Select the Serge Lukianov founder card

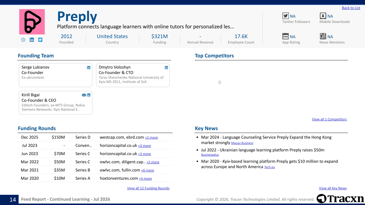click(x=56, y=75)
